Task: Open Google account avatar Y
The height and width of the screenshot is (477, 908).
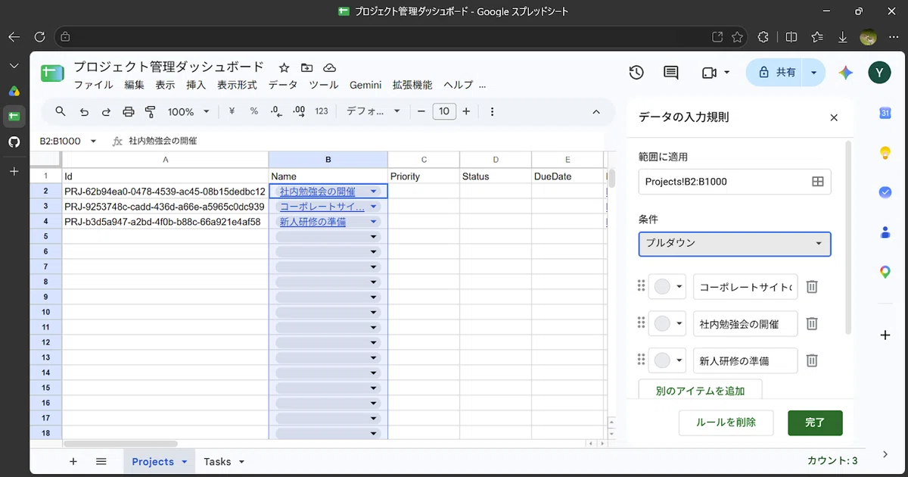Action: (x=880, y=72)
